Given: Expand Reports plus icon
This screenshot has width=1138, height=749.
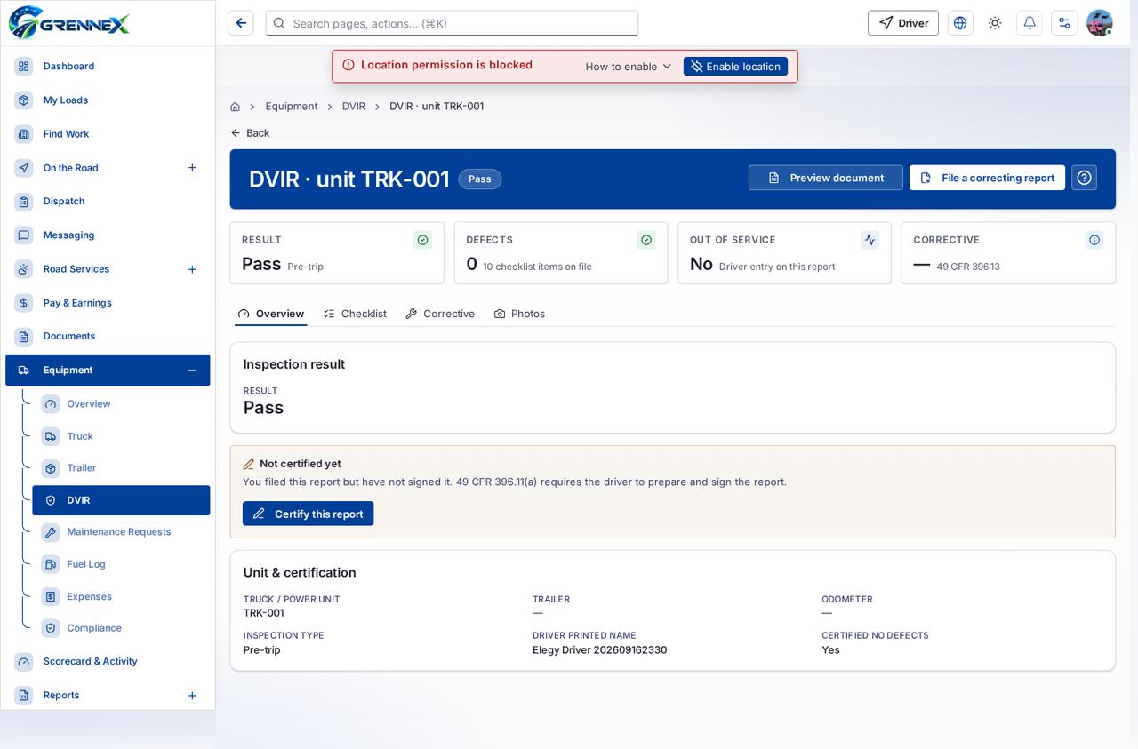Looking at the screenshot, I should coord(192,696).
